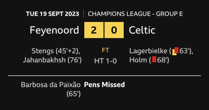Image resolution: width=209 pixels, height=110 pixels.
Task: Open the Champions League - Group E label
Action: coord(135,14)
